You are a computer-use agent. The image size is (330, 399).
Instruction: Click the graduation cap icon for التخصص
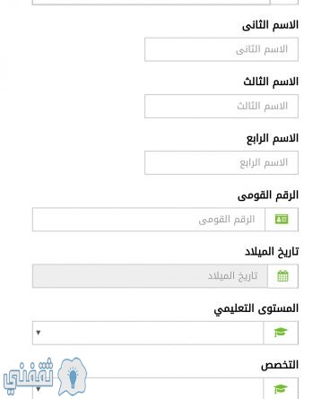pos(281,388)
